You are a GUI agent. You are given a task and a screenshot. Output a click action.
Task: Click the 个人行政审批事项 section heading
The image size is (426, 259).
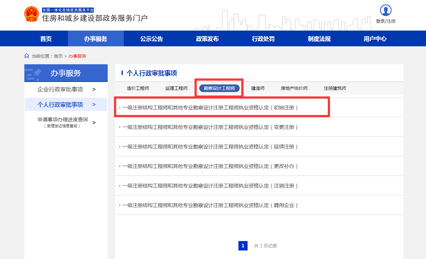152,73
